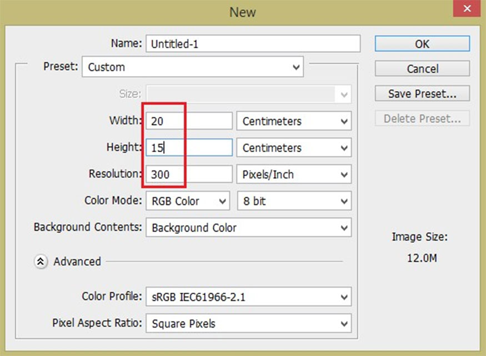Viewport: 486px width, 356px height.
Task: Open the Color Mode dropdown
Action: pyautogui.click(x=187, y=200)
